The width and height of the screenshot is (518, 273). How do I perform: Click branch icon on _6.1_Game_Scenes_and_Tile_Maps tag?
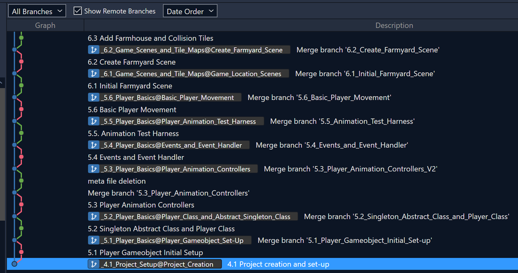(x=94, y=74)
